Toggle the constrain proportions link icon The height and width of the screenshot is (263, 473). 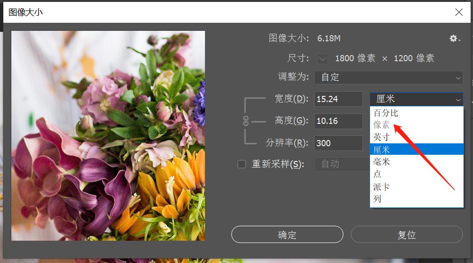pos(246,121)
